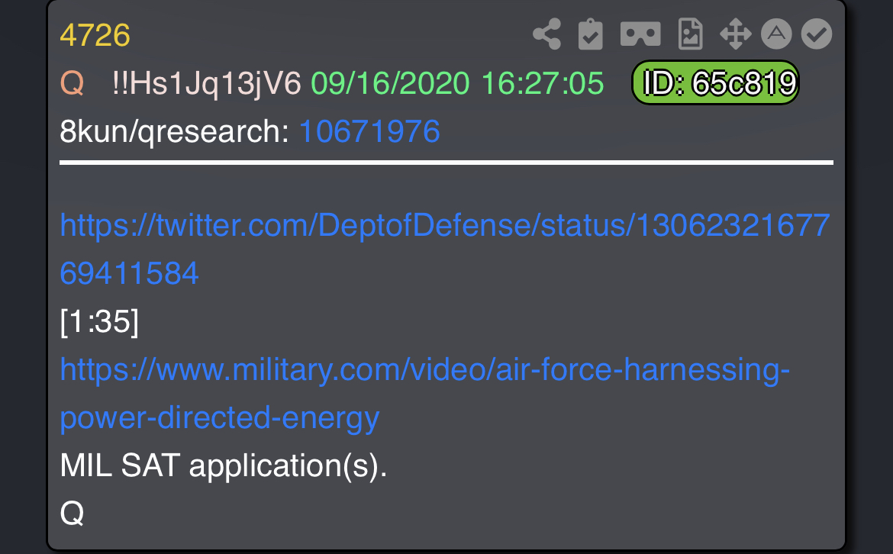This screenshot has width=893, height=554.
Task: Click the white horizontal divider line
Action: (x=446, y=163)
